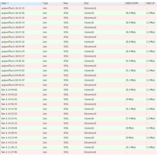Select row hier à 14:23:16
The width and height of the screenshot is (157, 157).
[78, 143]
